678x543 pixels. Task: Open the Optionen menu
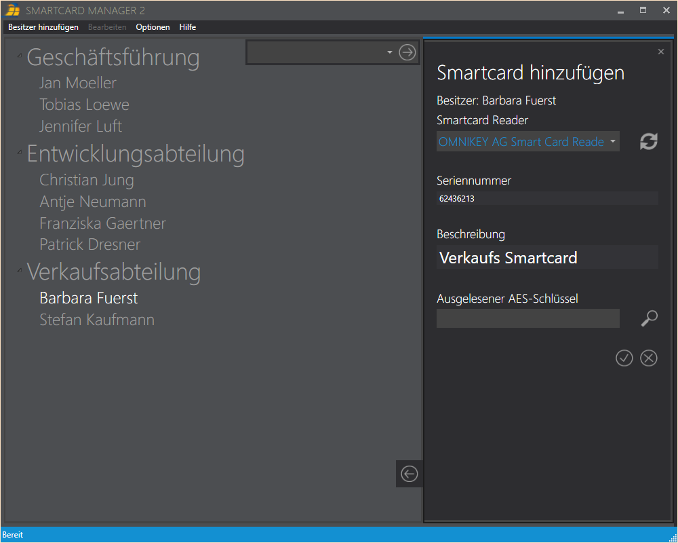[153, 27]
